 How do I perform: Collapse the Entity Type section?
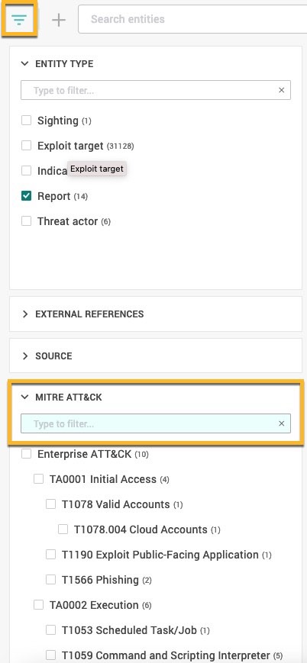[x=25, y=64]
